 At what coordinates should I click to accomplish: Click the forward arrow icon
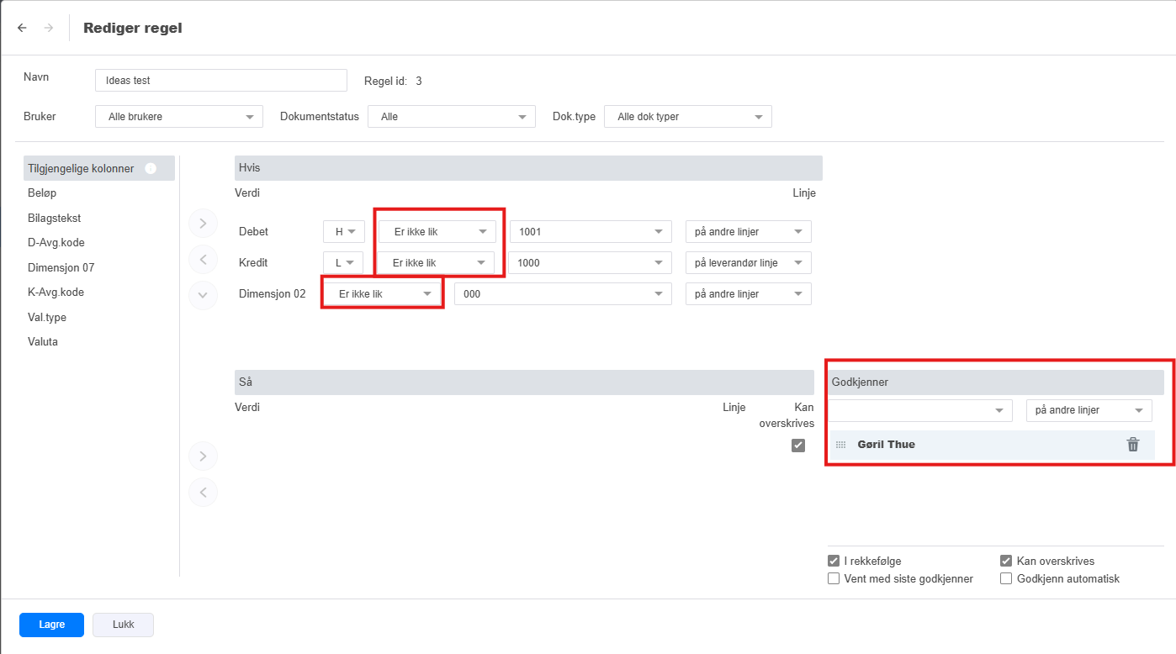[x=49, y=28]
